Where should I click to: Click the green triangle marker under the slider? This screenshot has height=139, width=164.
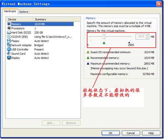[x=104, y=43]
